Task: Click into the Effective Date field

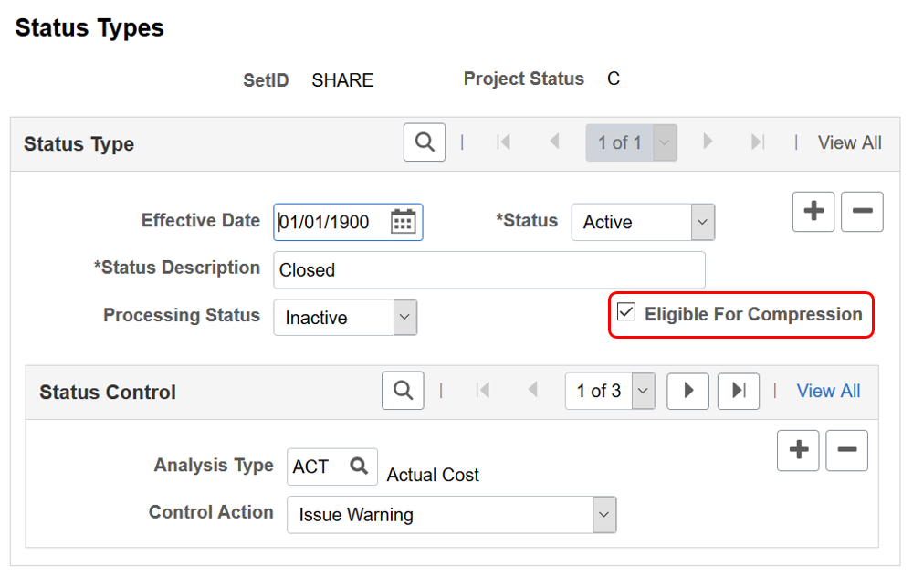Action: (x=331, y=222)
